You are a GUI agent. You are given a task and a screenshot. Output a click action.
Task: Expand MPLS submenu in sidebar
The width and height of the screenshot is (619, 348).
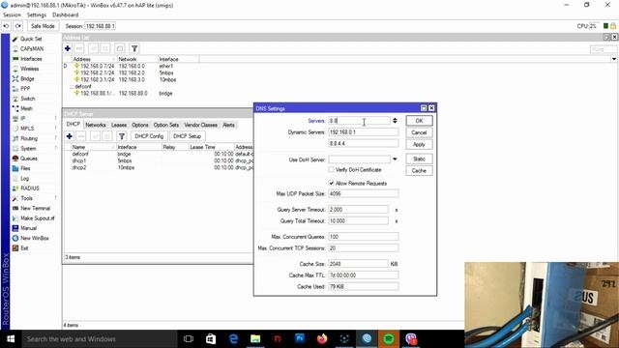[x=56, y=129]
